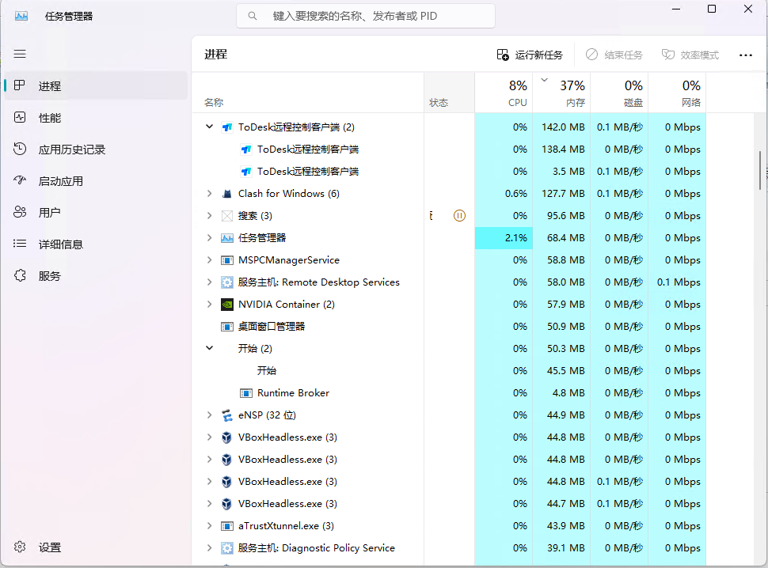This screenshot has width=768, height=568.
Task: Click the vertical scrollbar of process list
Action: [x=760, y=170]
